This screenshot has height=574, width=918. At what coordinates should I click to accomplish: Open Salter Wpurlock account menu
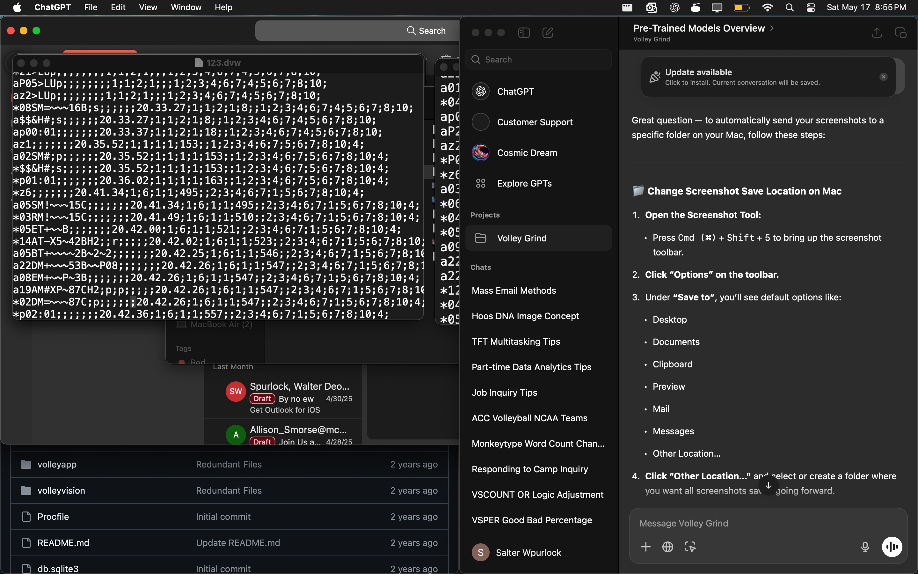click(528, 552)
